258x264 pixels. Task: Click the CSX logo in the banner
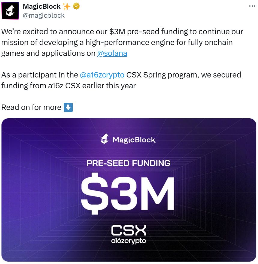click(x=129, y=230)
